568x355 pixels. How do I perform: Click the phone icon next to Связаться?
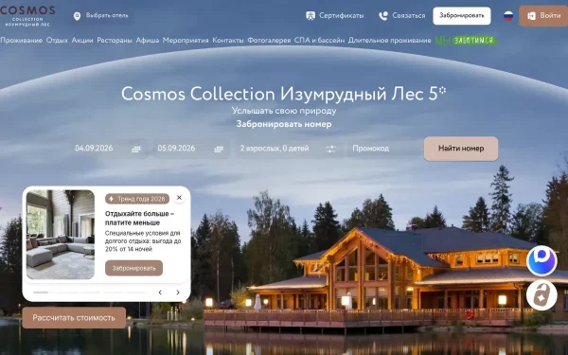point(382,16)
